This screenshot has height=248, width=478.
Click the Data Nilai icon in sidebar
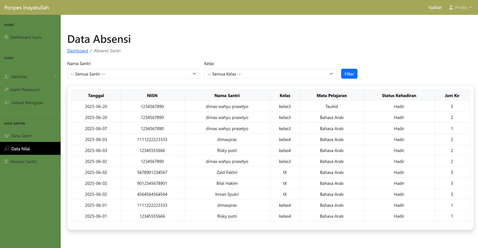[6, 148]
